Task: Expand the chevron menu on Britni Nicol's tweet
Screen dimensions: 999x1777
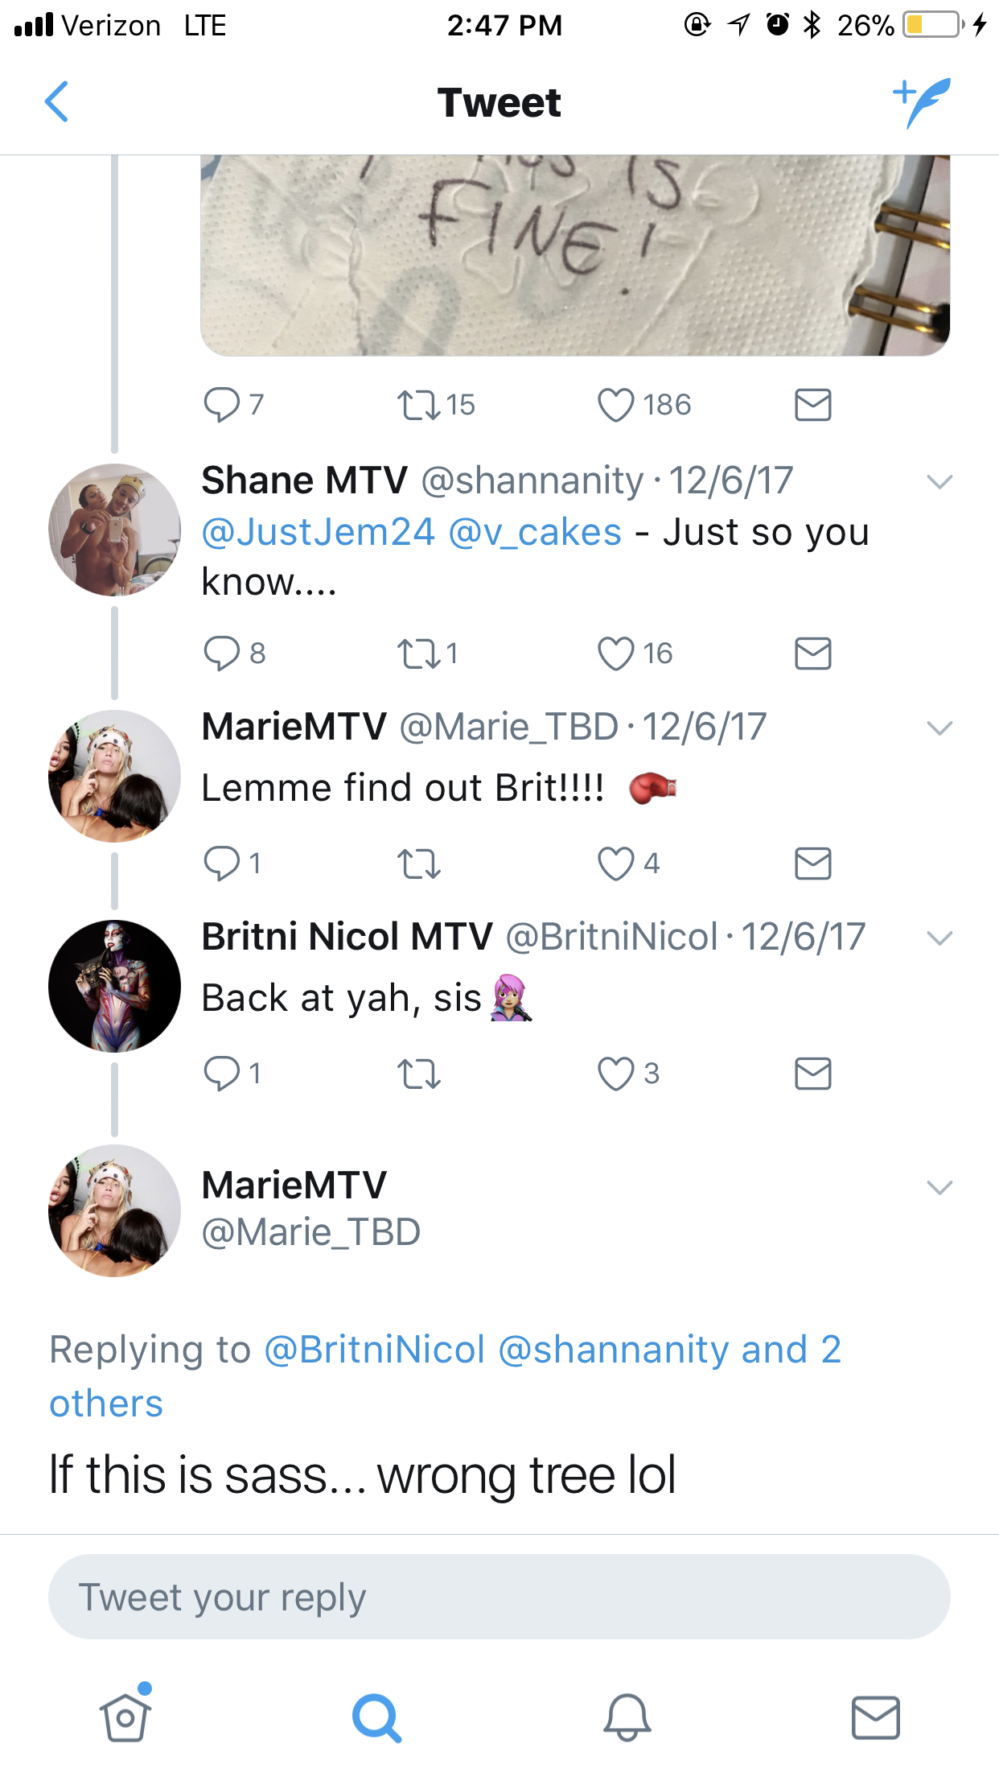Action: pyautogui.click(x=939, y=938)
